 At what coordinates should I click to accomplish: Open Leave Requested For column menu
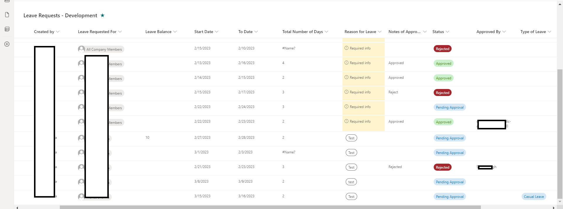(120, 32)
